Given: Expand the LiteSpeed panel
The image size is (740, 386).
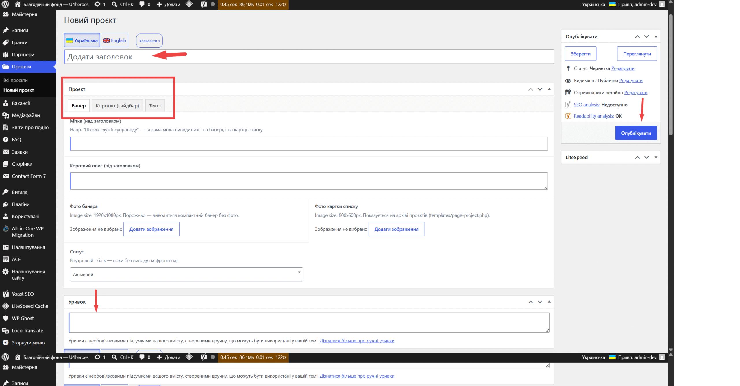Looking at the screenshot, I should coord(656,157).
